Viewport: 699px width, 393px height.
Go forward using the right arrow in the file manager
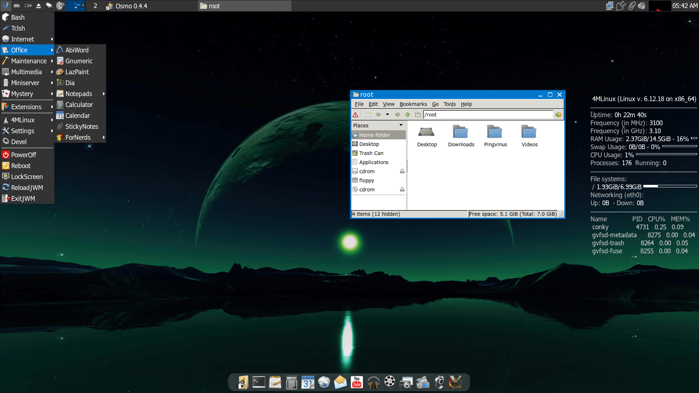click(x=398, y=115)
